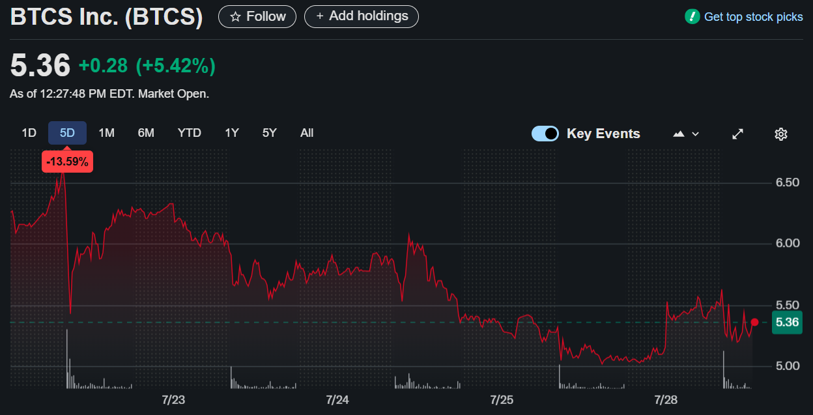Screen dimensions: 813x415
Task: Click the 7/24 date axis label
Action: coord(337,399)
